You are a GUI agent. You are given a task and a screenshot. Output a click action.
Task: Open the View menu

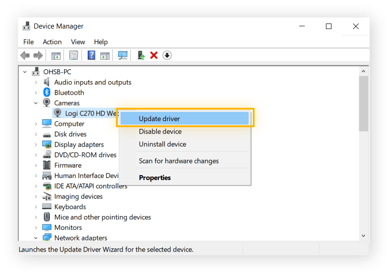click(x=78, y=42)
